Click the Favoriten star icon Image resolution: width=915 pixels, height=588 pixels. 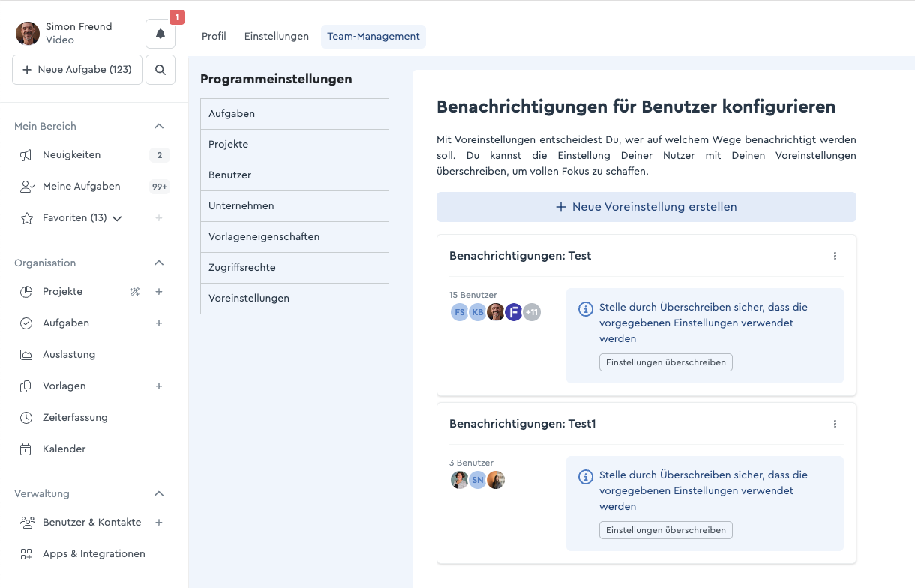click(26, 218)
